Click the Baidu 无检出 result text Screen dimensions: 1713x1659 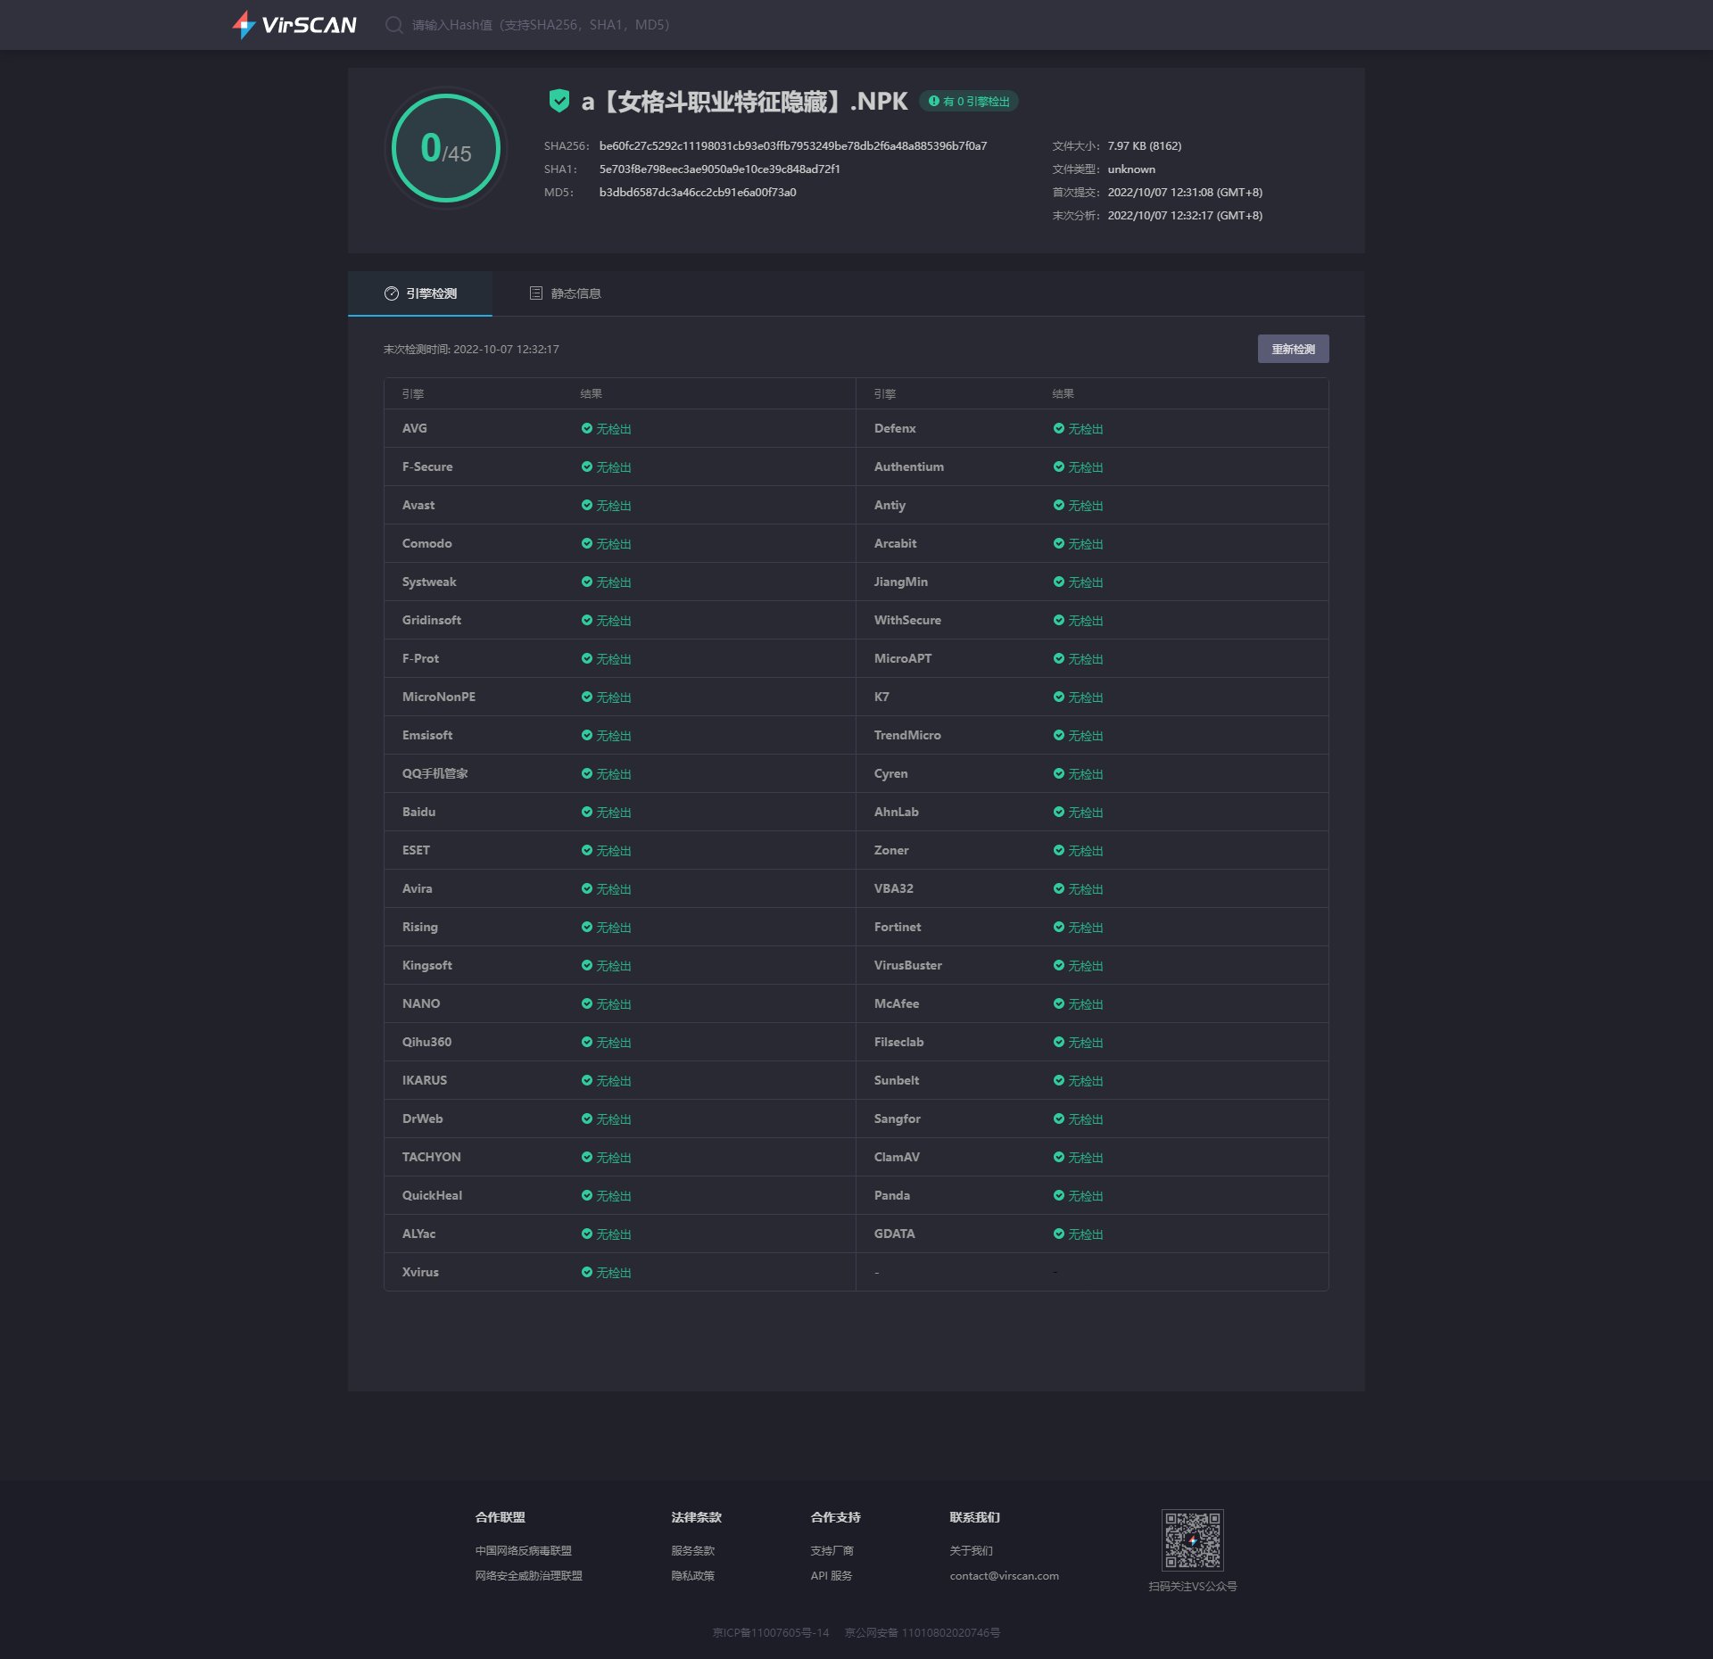(614, 813)
